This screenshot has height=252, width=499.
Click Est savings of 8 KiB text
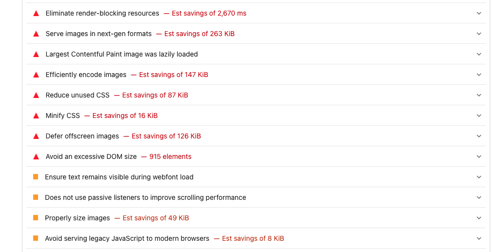(253, 239)
